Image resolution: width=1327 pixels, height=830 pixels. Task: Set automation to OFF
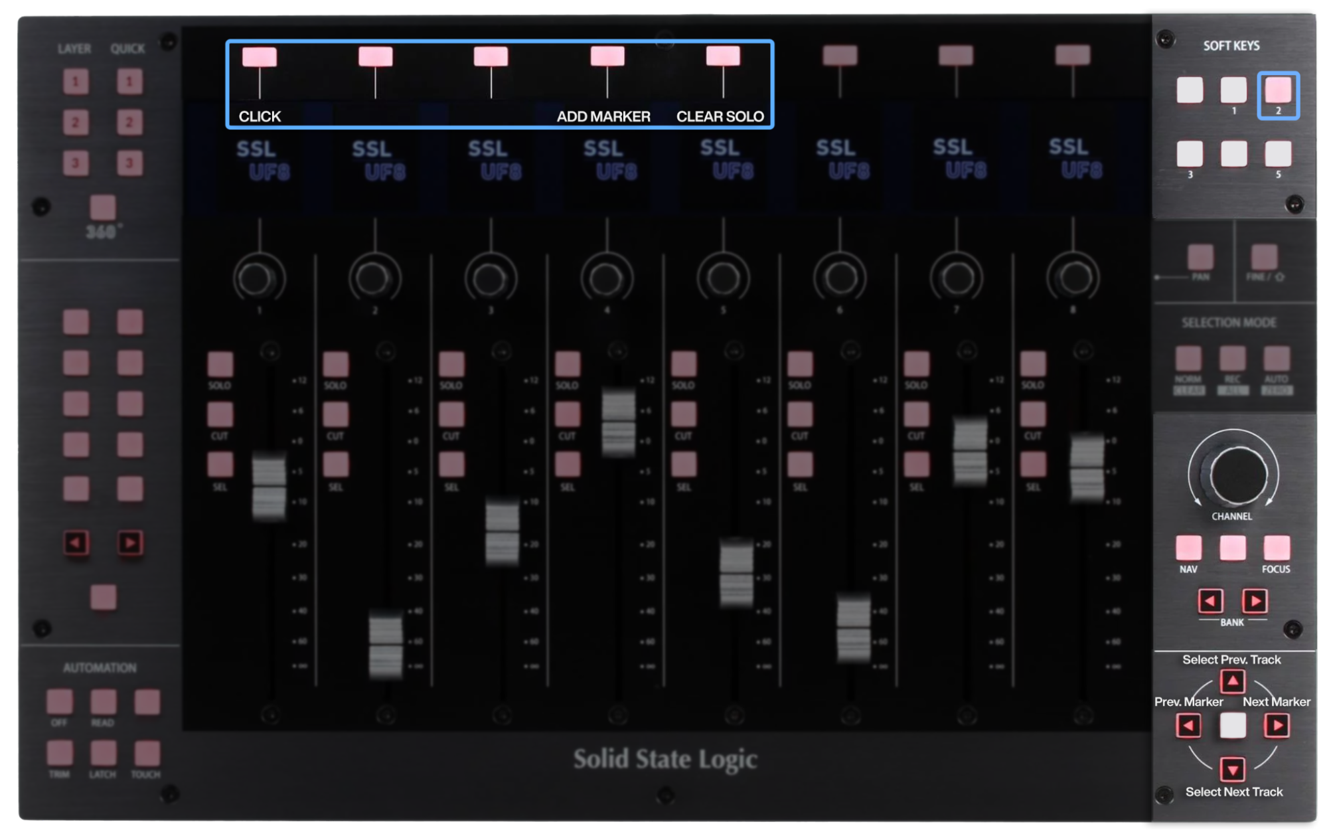[x=60, y=701]
